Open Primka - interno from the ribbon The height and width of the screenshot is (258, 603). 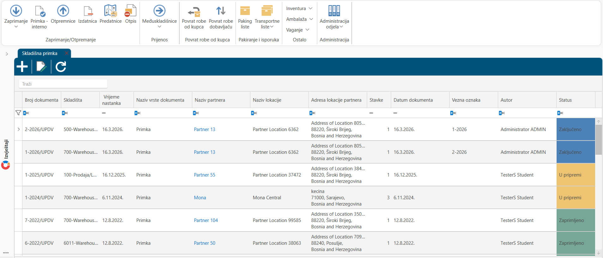(39, 17)
